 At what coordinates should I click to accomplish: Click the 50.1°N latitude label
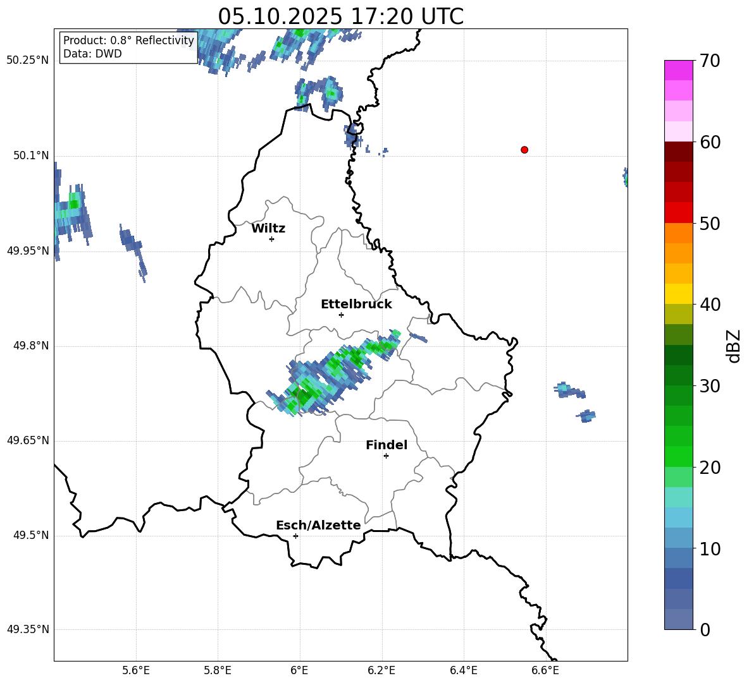pos(31,156)
